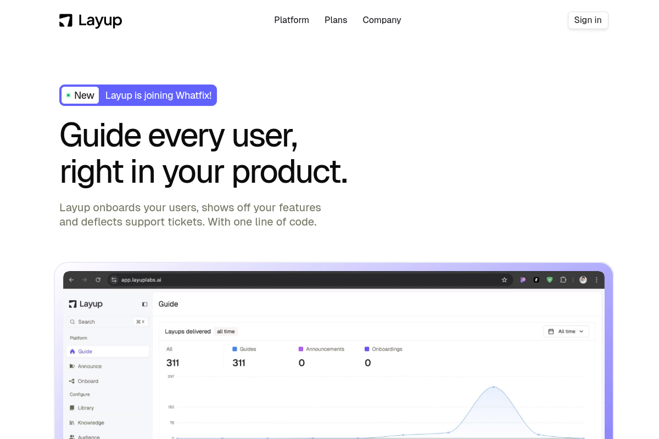Screen dimensions: 659x439
Task: Click the site info icon beside app.layuplabs.ai
Action: (x=114, y=280)
